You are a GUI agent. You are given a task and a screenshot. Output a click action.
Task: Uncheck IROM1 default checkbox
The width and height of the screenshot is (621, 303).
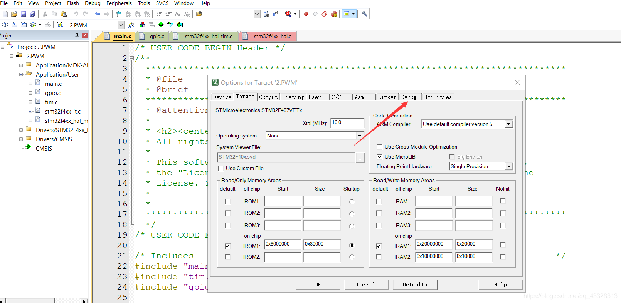click(x=227, y=246)
